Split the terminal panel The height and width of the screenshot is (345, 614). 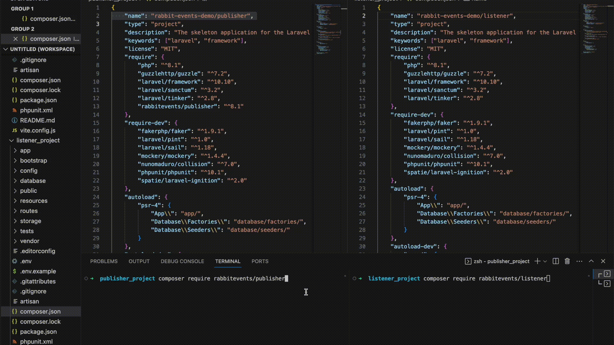tap(556, 261)
